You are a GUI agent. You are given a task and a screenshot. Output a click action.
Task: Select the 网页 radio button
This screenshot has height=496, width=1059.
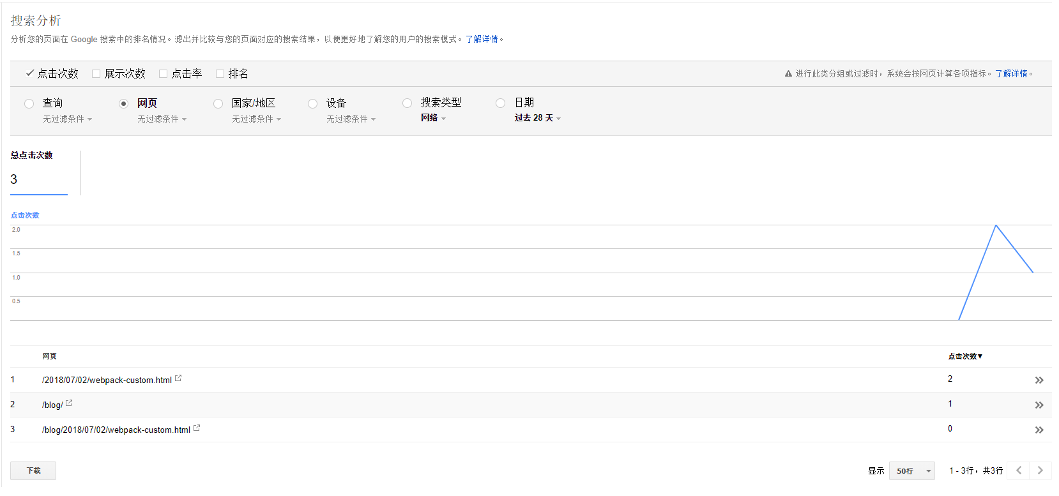(123, 103)
